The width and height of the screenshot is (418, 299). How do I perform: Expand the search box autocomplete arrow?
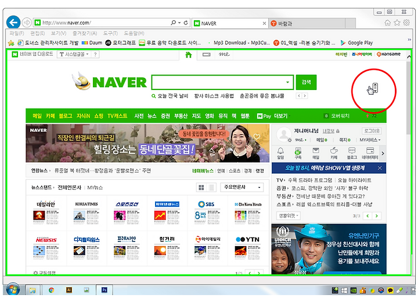tap(287, 82)
